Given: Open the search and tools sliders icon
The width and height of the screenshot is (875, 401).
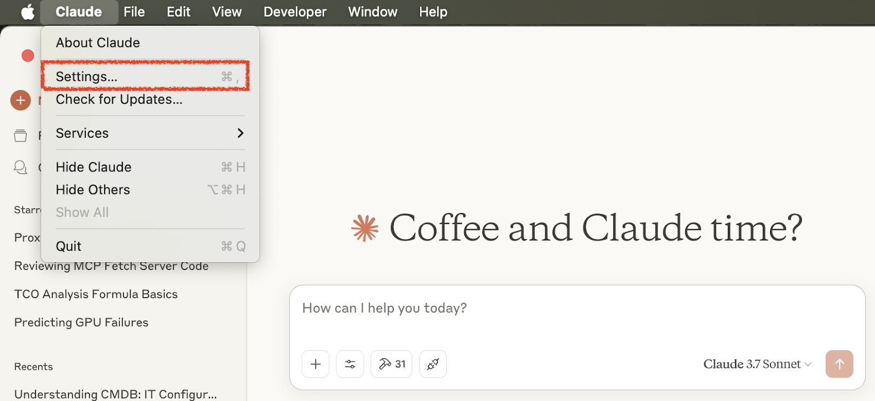Looking at the screenshot, I should click(350, 364).
